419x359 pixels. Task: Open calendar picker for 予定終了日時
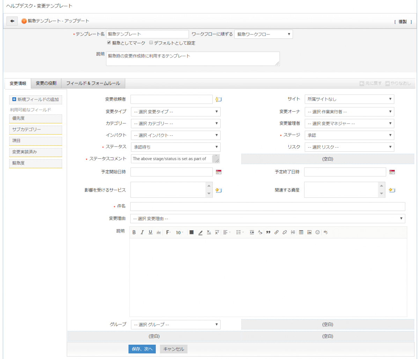[x=392, y=172]
